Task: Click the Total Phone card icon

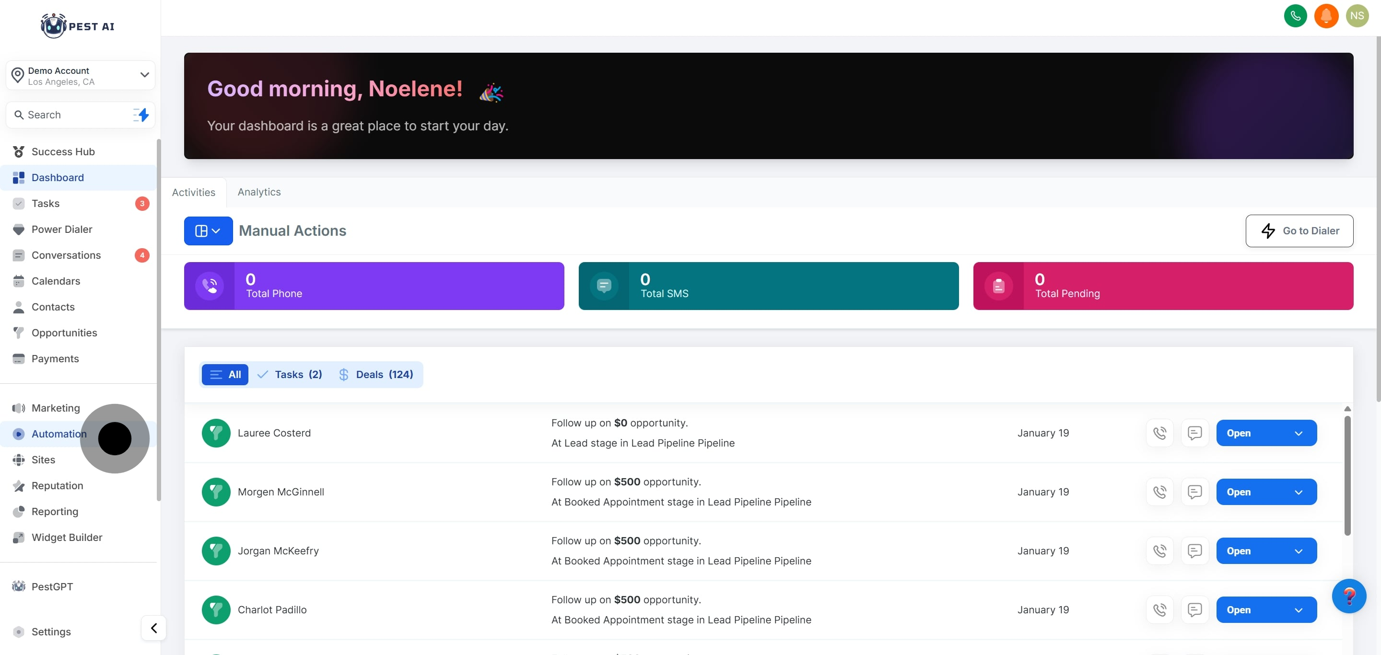Action: pyautogui.click(x=209, y=286)
